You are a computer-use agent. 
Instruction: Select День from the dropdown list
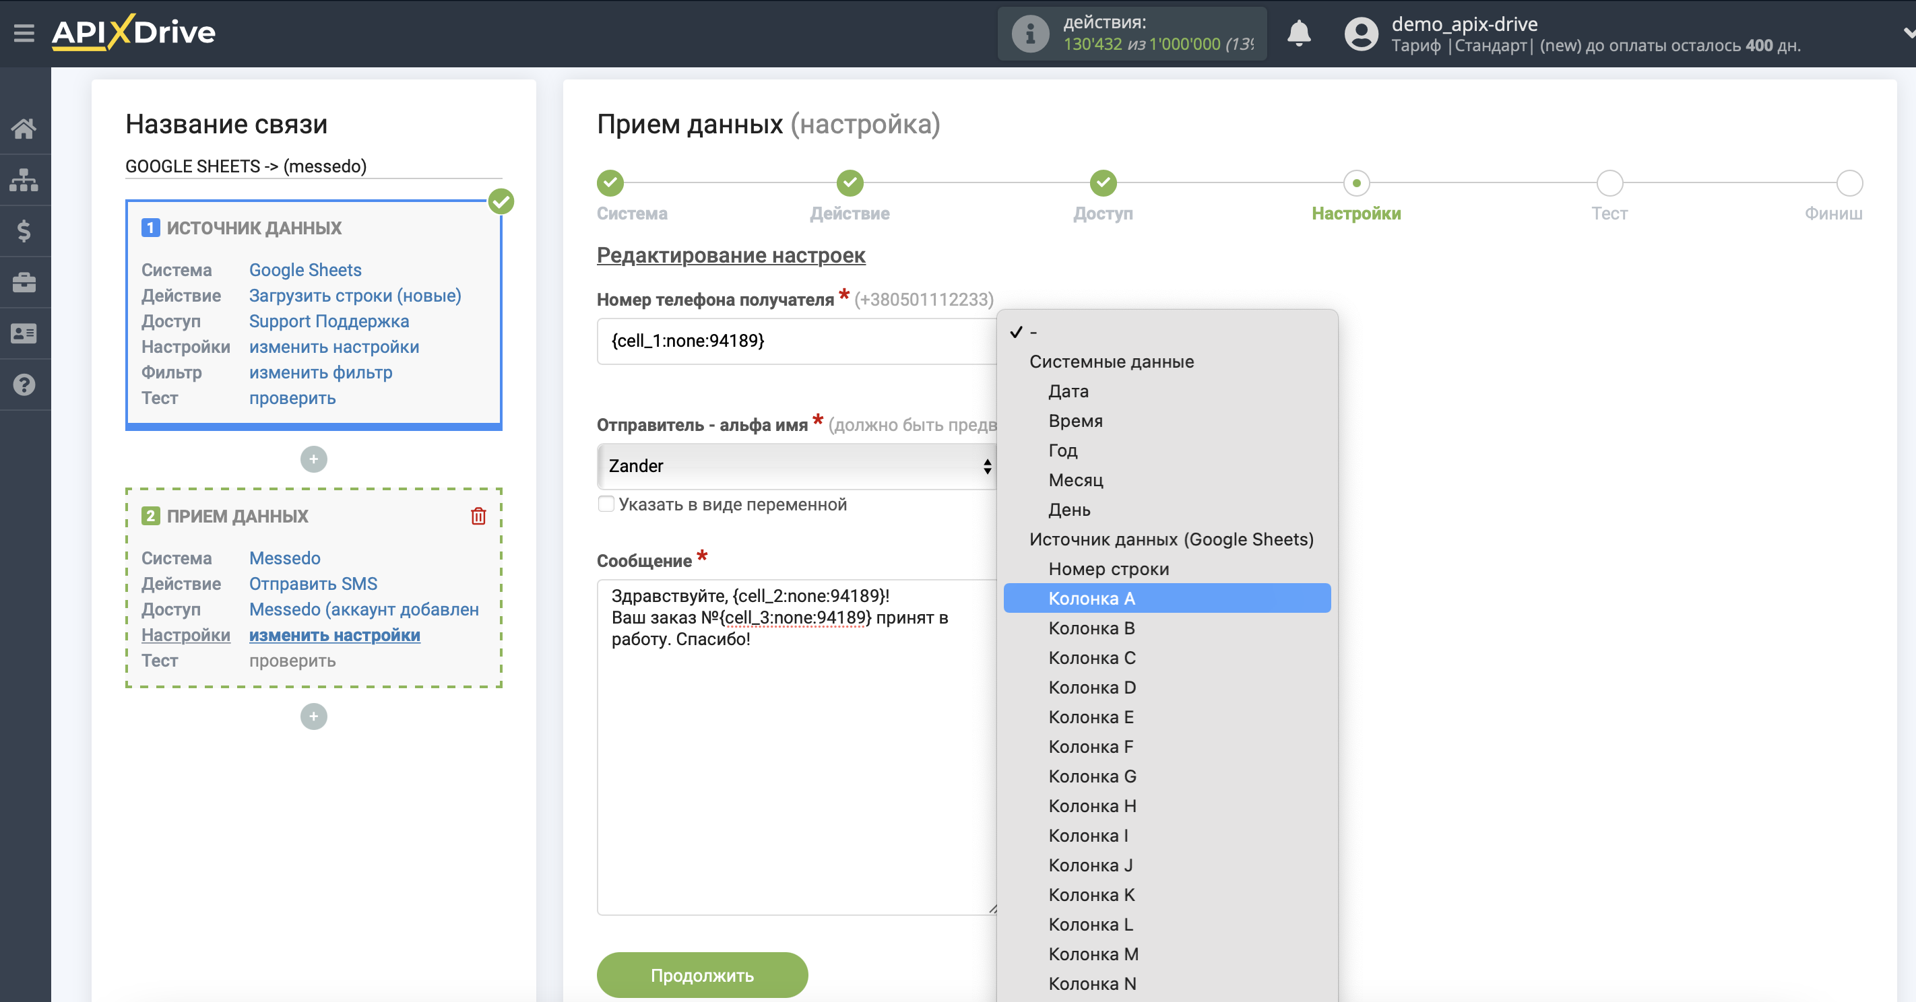pos(1167,510)
